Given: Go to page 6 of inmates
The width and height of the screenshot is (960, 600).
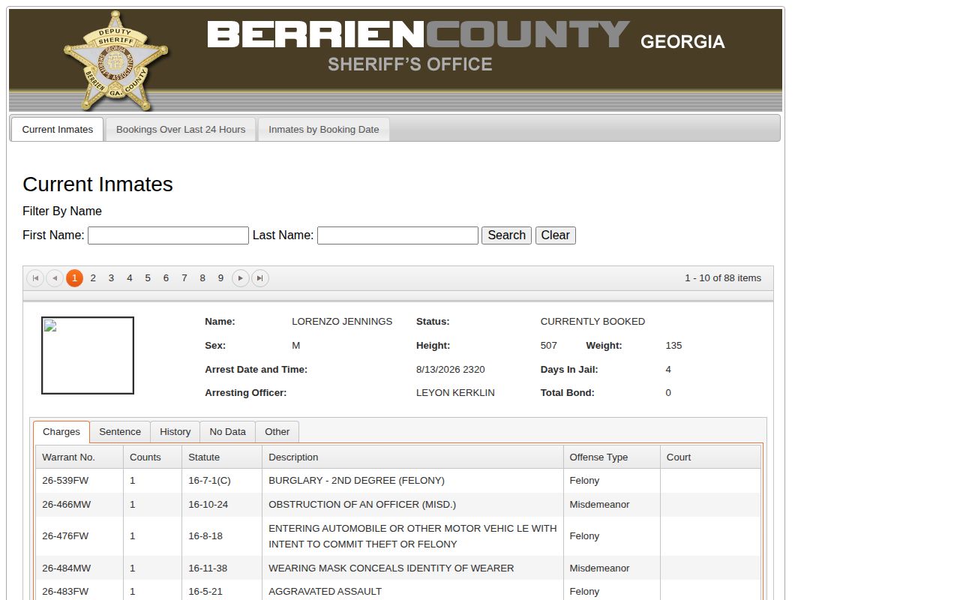Looking at the screenshot, I should 166,278.
